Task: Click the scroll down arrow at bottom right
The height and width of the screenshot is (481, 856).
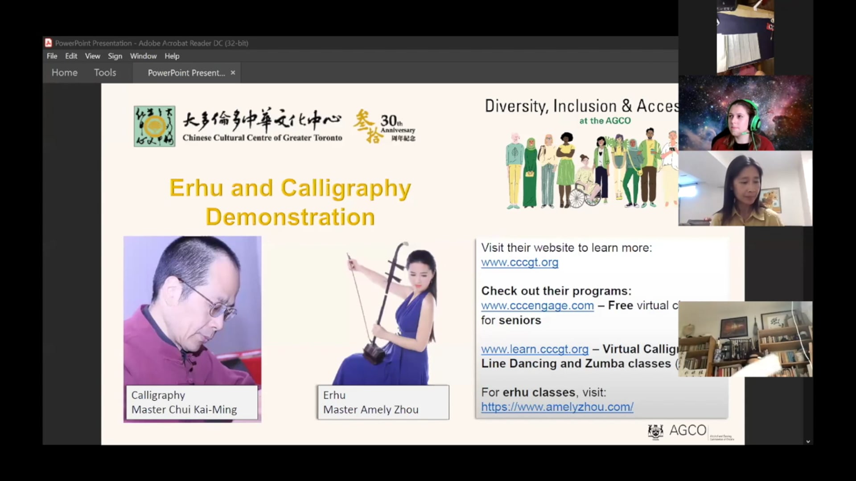Action: [x=808, y=441]
